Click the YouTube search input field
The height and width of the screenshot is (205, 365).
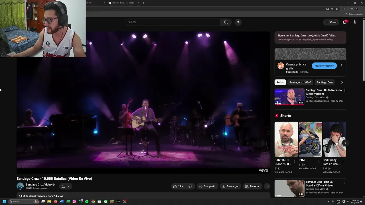tap(173, 22)
